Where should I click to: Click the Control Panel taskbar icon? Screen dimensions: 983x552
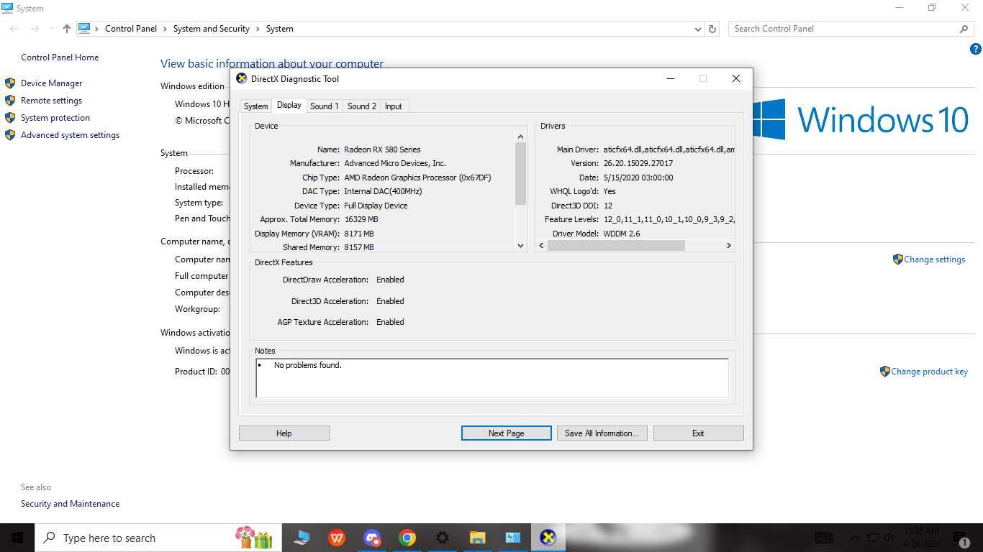(512, 538)
